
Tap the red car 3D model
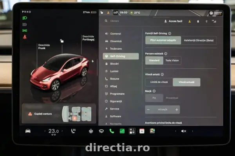(60, 72)
